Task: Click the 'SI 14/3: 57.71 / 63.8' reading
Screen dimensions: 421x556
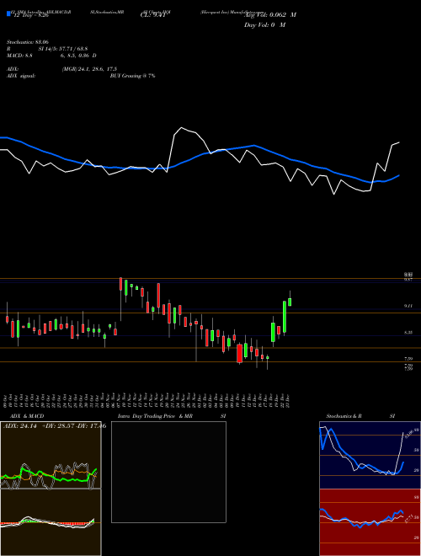Action: [63, 49]
